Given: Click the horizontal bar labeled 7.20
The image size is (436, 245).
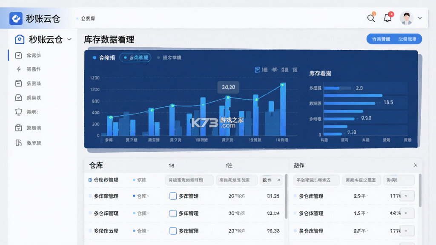Looking at the screenshot, I should pyautogui.click(x=333, y=134).
